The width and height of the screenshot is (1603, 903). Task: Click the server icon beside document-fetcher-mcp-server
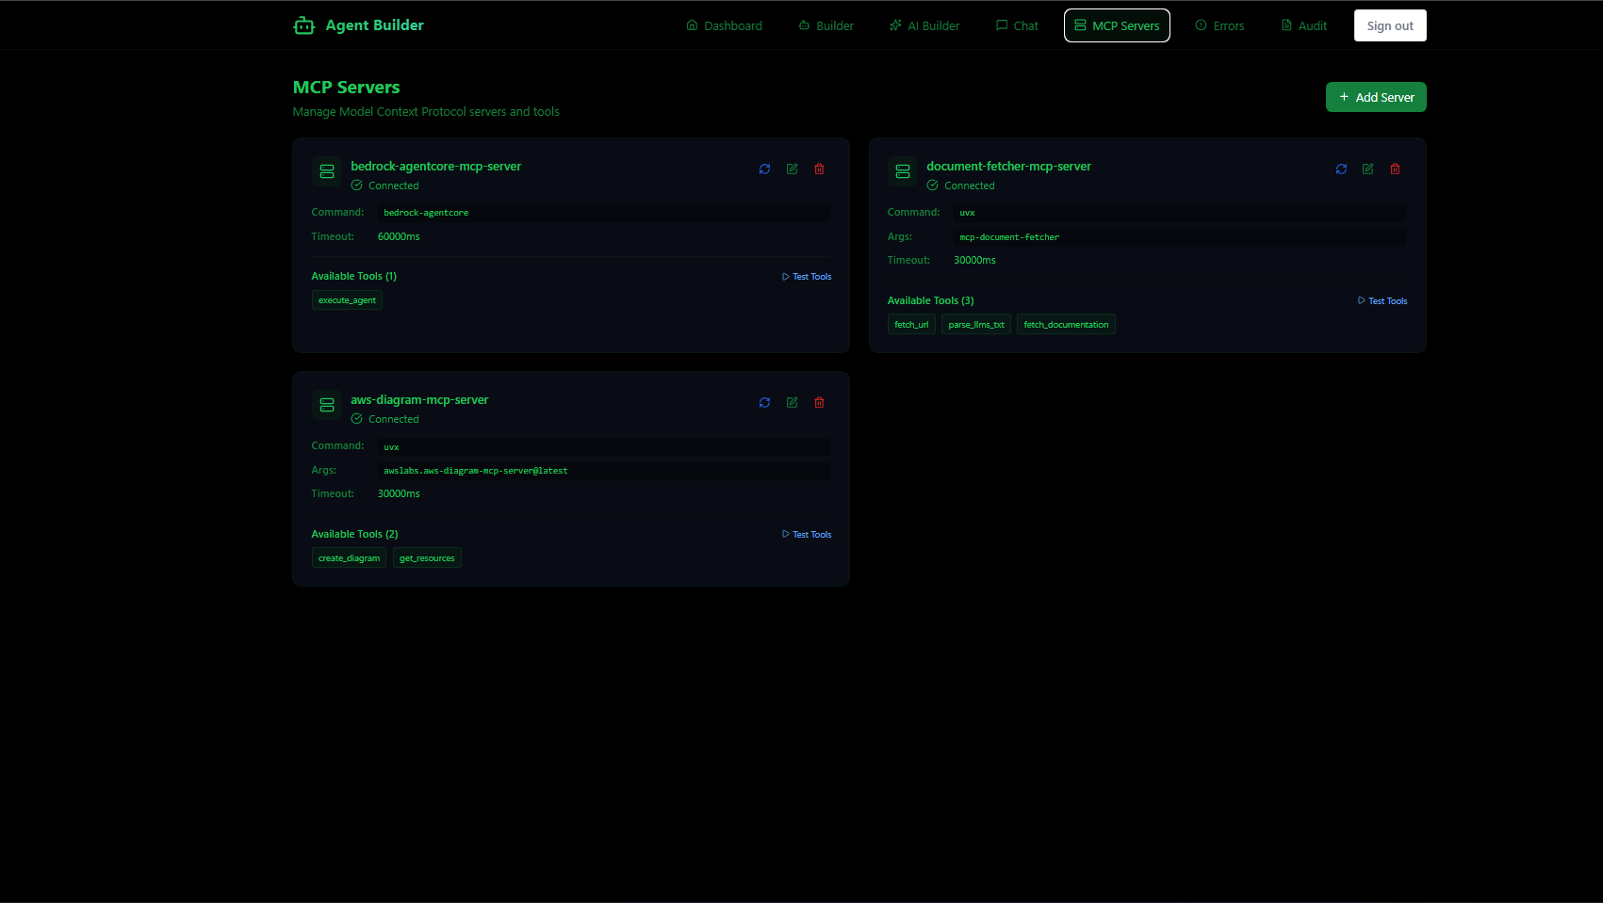903,171
